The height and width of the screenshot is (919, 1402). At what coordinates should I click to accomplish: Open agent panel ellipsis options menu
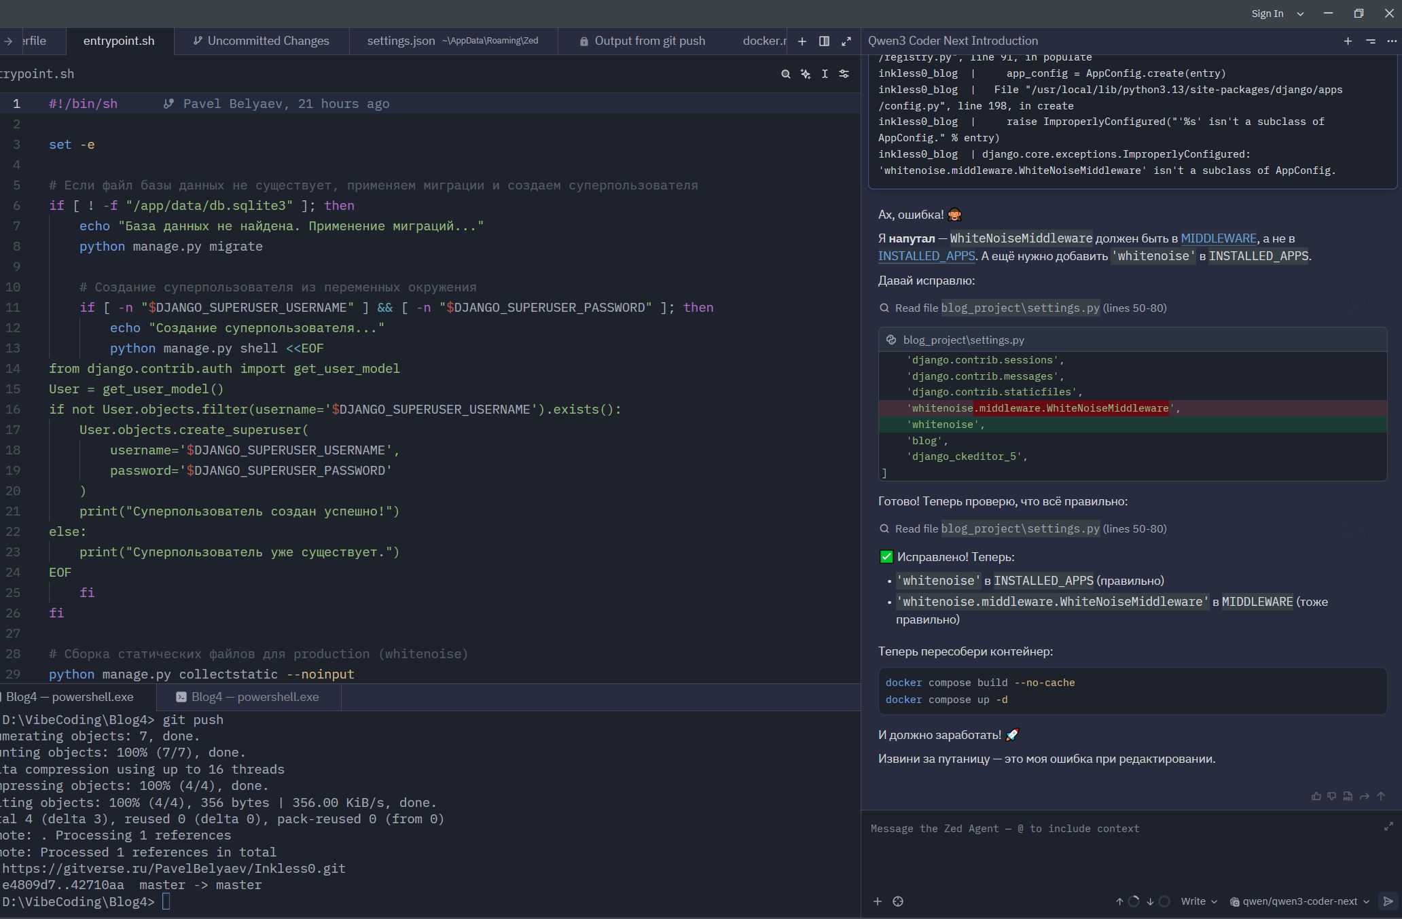point(1392,41)
